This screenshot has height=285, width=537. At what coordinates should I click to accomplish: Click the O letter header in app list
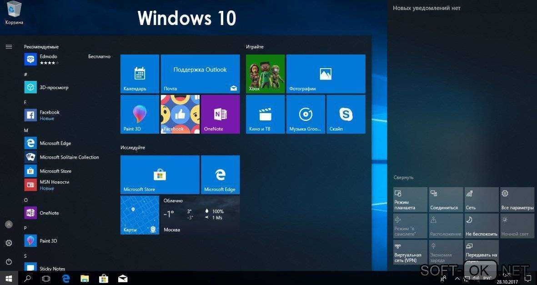pos(25,200)
